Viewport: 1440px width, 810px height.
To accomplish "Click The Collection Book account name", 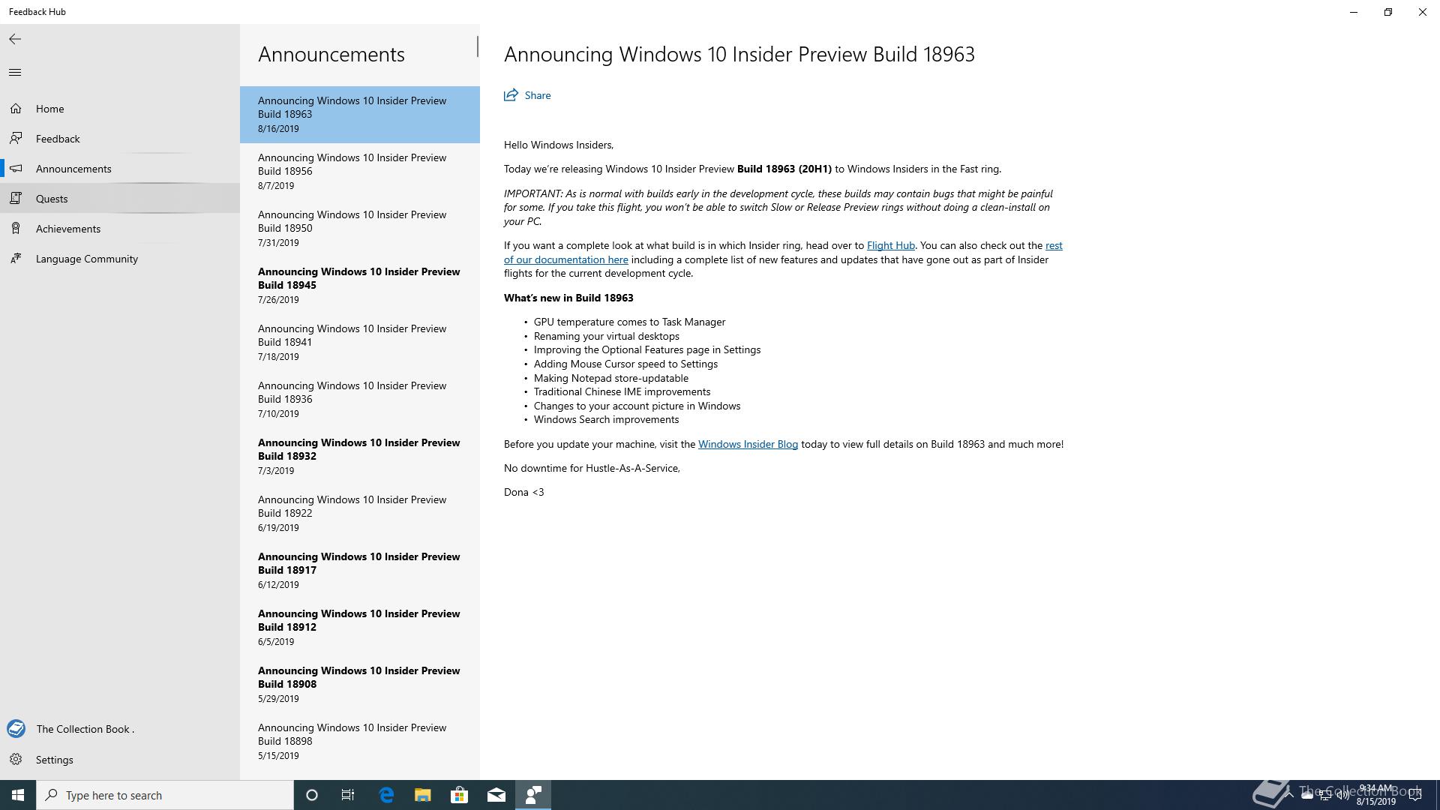I will tap(85, 729).
